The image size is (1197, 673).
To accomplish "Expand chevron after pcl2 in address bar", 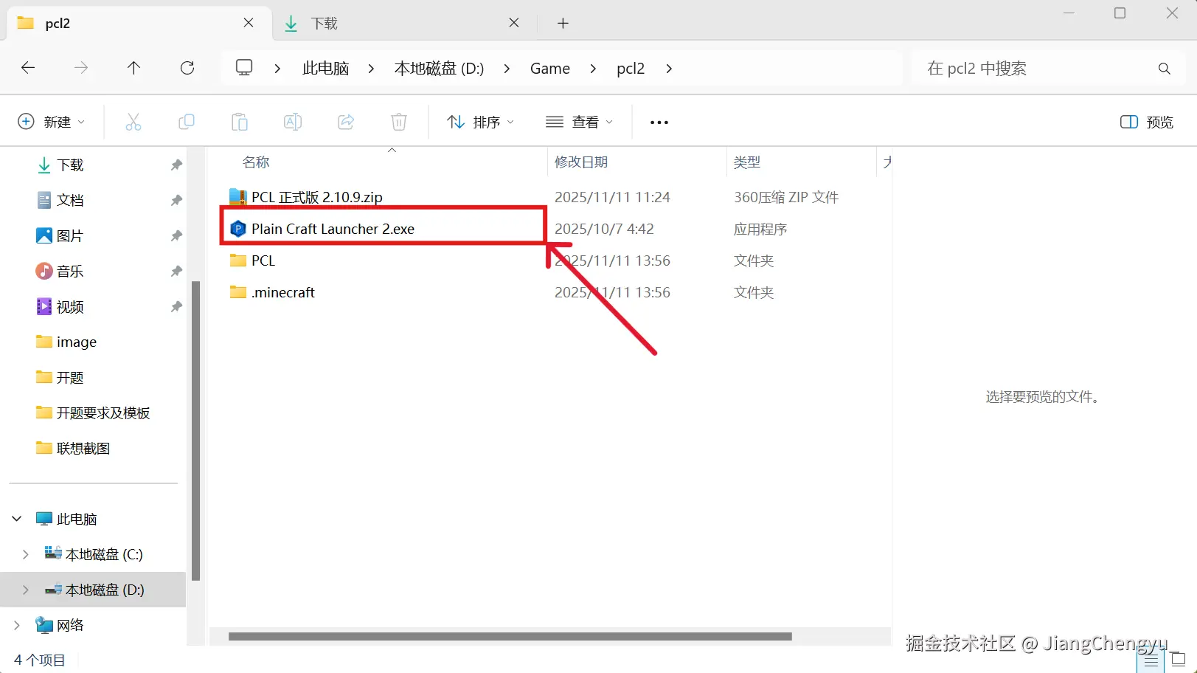I will click(x=669, y=69).
